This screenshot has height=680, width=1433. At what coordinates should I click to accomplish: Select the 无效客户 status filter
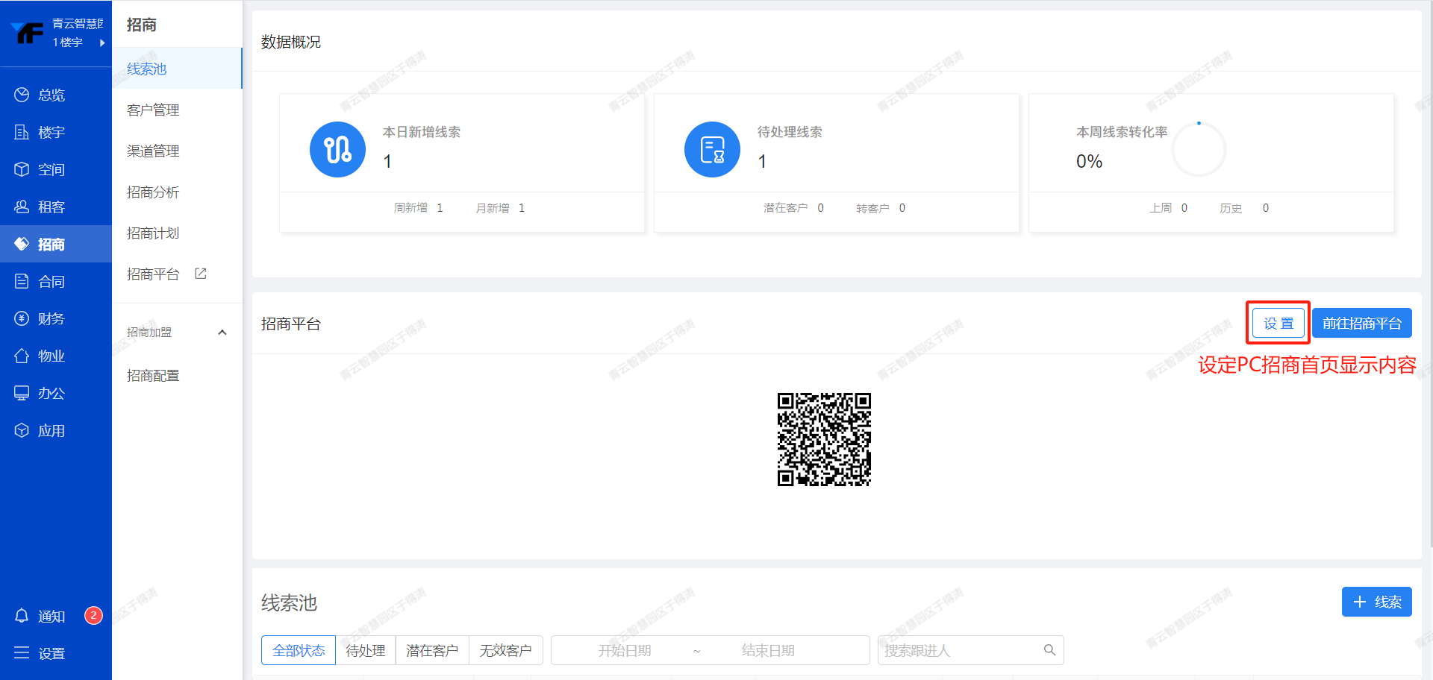(505, 650)
